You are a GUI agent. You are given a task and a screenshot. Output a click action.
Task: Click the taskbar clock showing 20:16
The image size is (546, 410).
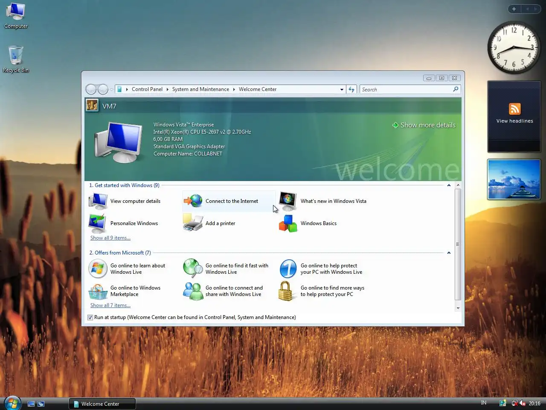[534, 403]
